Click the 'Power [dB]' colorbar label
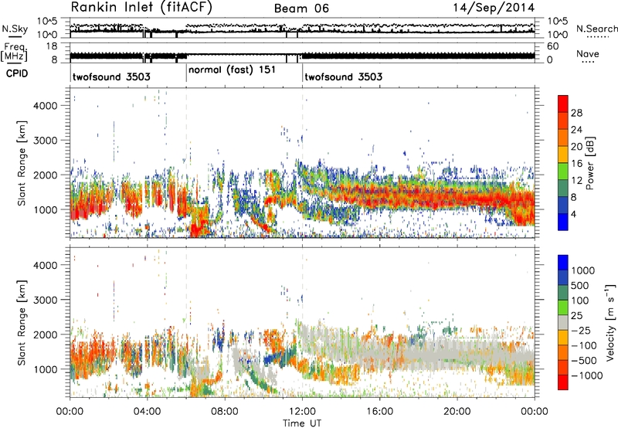This screenshot has width=618, height=428. tap(589, 163)
